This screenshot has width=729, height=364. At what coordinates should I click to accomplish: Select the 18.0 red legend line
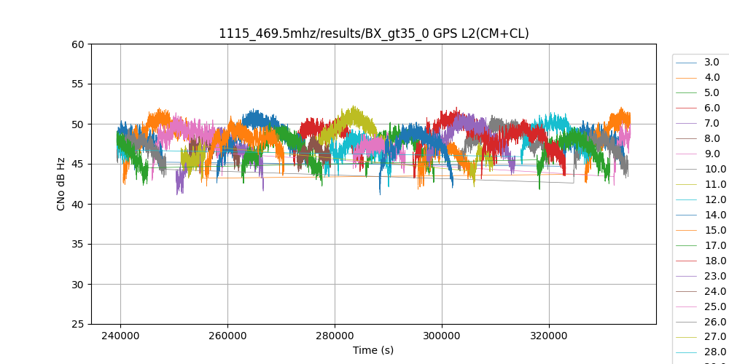pos(687,261)
